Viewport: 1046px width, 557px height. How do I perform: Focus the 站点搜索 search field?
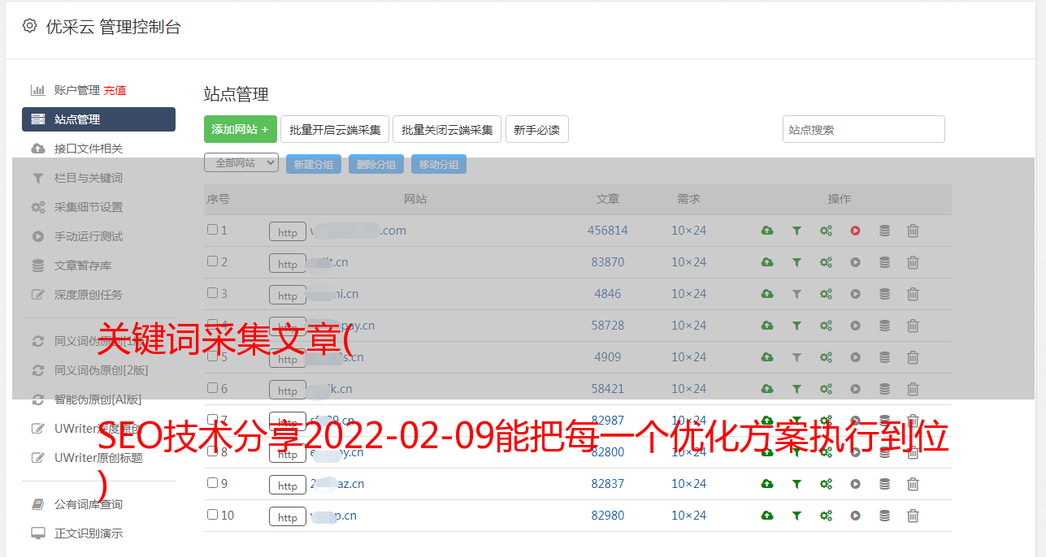tap(863, 129)
